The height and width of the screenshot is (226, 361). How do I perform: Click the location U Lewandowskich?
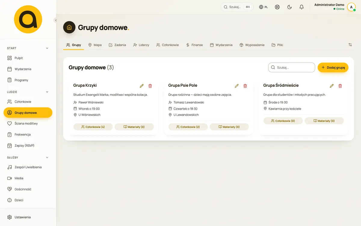[x=186, y=115]
